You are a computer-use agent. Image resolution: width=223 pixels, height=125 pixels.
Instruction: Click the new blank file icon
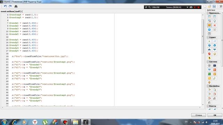tap(205, 7)
